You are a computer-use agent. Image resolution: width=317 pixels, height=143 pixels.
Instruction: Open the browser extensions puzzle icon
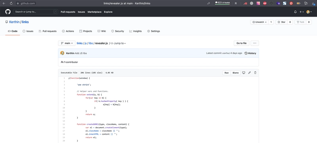(x=306, y=3)
